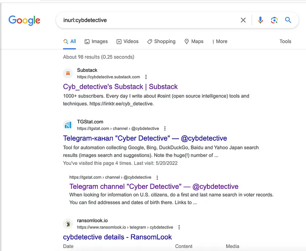Open Google Lens image search icon

coord(274,20)
